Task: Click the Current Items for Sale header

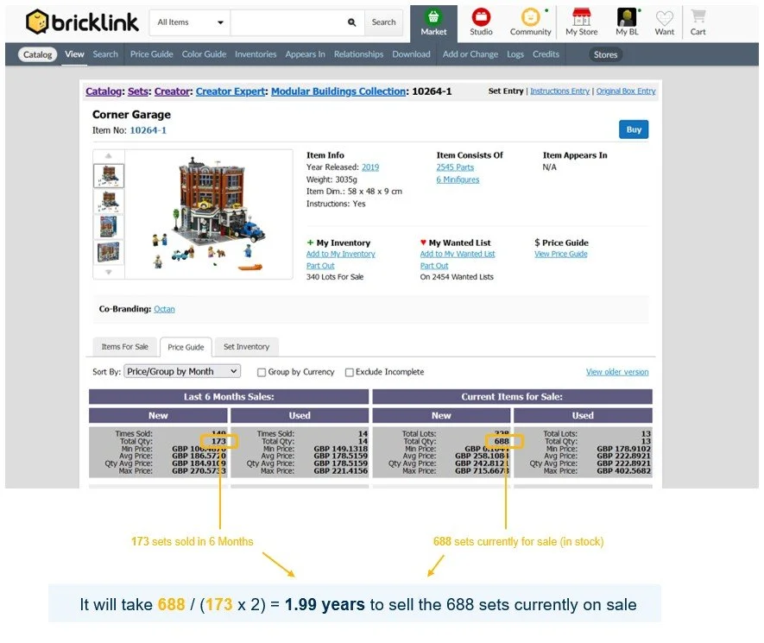Action: point(512,396)
